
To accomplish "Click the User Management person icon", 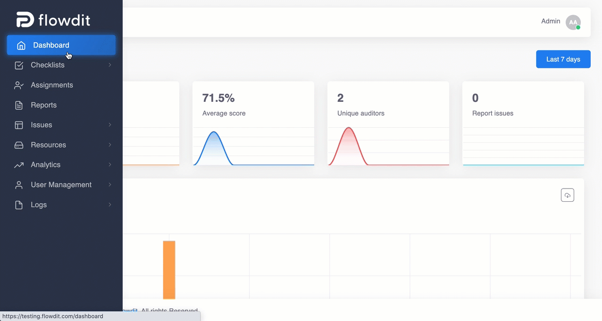I will point(19,185).
